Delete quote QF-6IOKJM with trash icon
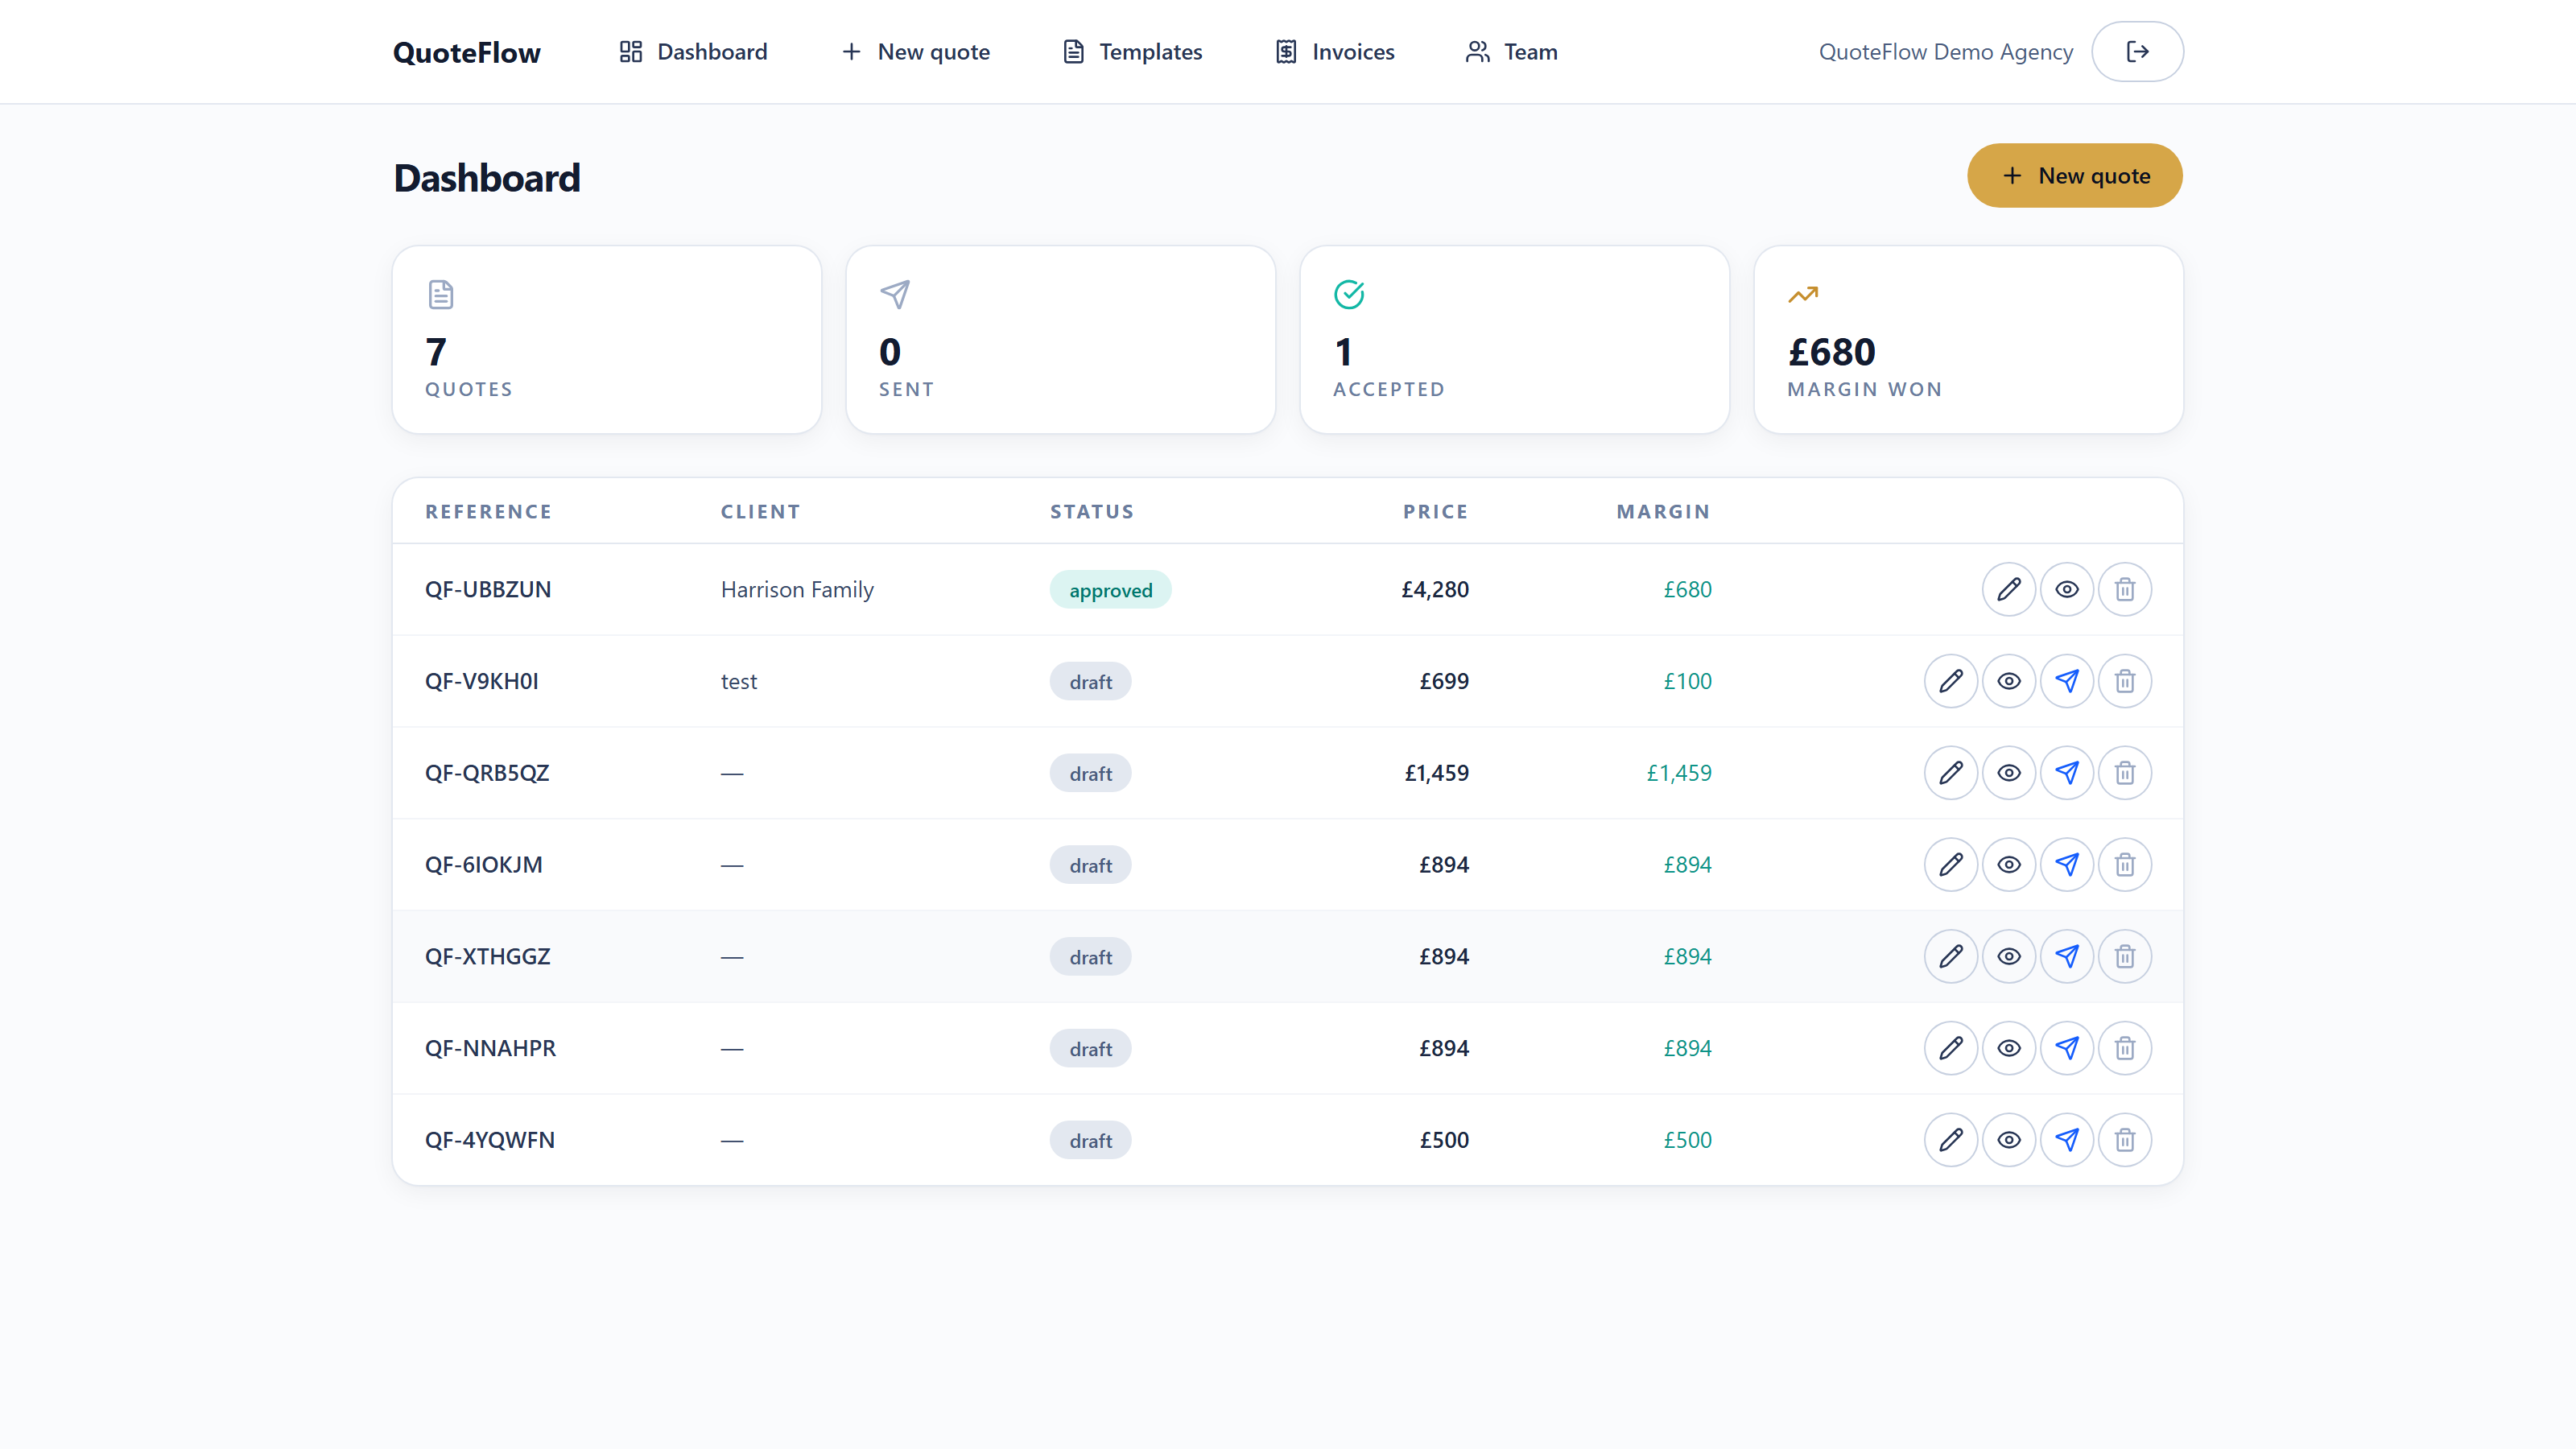Screen dimensions: 2576x1449 pos(2124,865)
